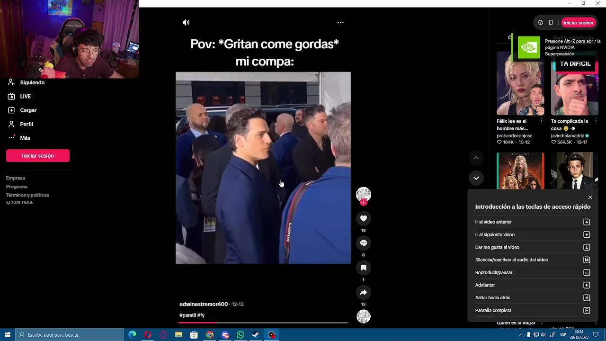Viewport: 606px width, 341px height.
Task: Go to next video with down chevron
Action: pyautogui.click(x=476, y=178)
